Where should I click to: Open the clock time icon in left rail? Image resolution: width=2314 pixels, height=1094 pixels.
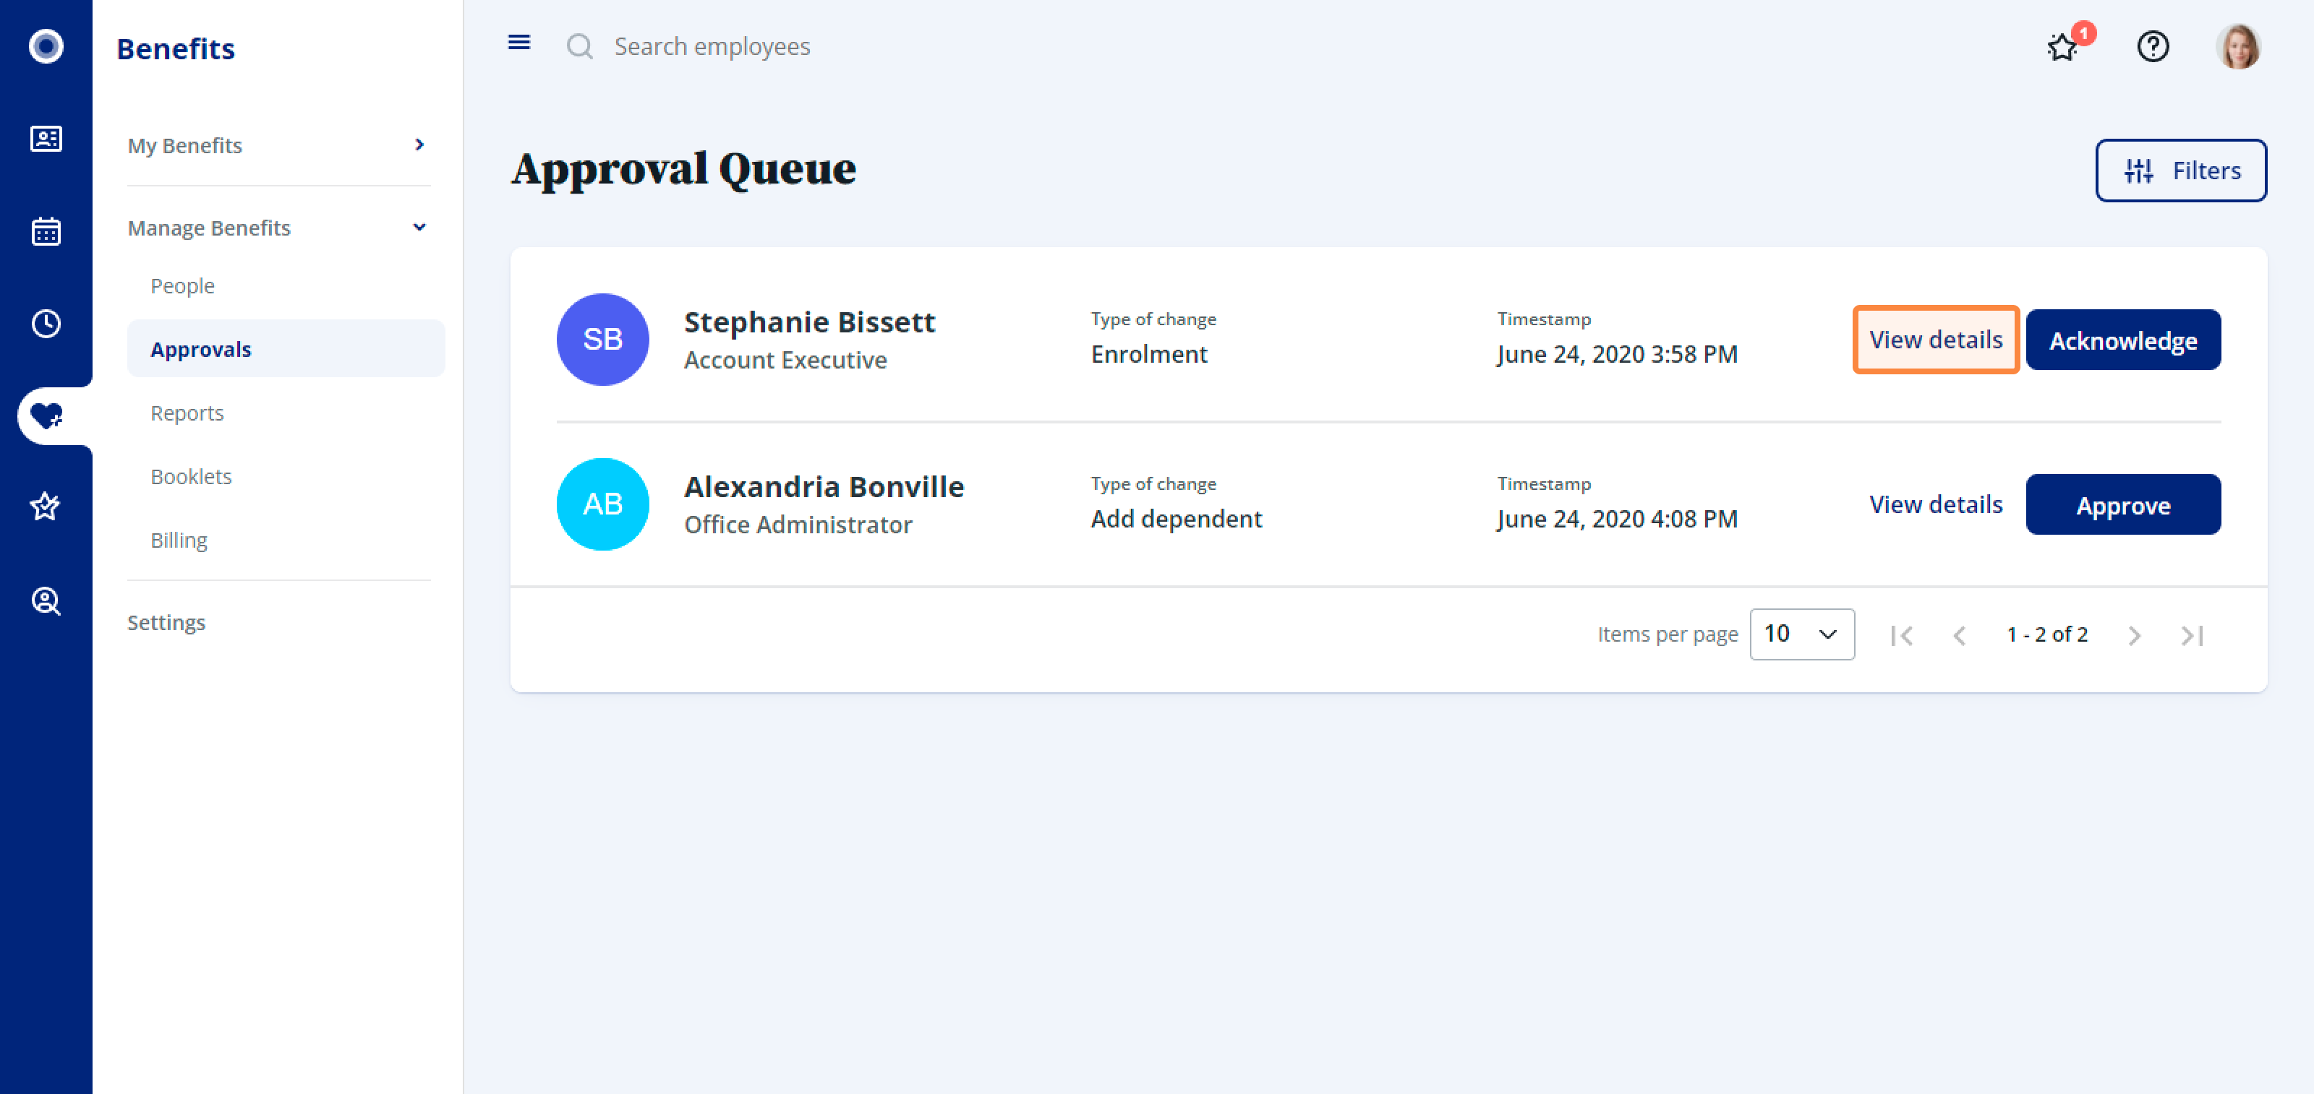(46, 323)
